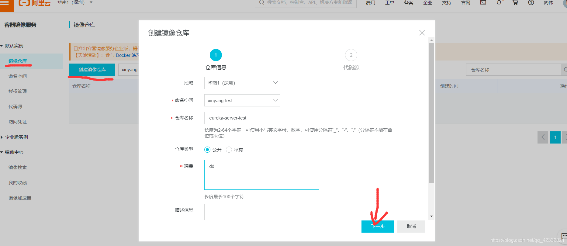Go to previous page arrow in pagination
Viewport: 567px width, 246px height.
543,137
